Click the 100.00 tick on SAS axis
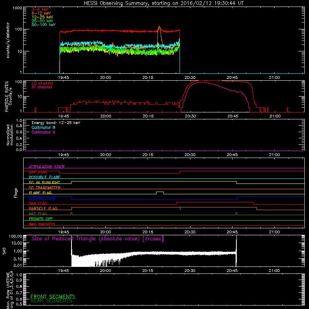309x309 pixels. (15, 236)
